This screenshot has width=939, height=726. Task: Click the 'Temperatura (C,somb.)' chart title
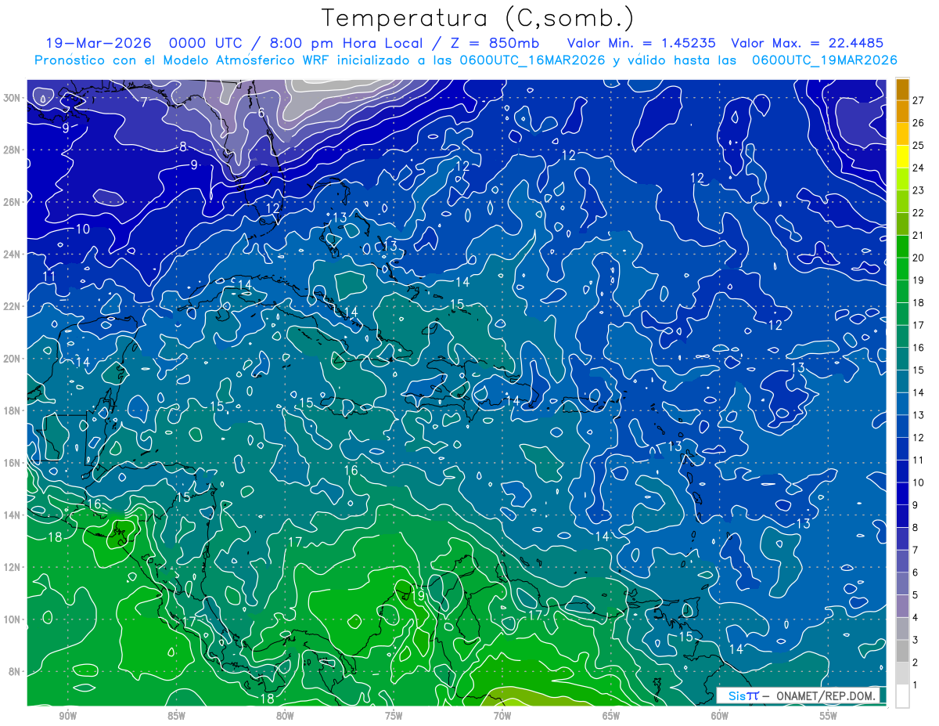coord(477,18)
